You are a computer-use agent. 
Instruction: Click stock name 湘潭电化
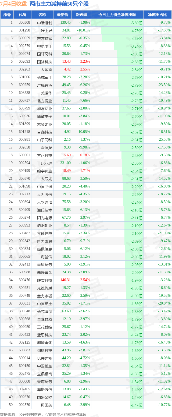click(45, 342)
